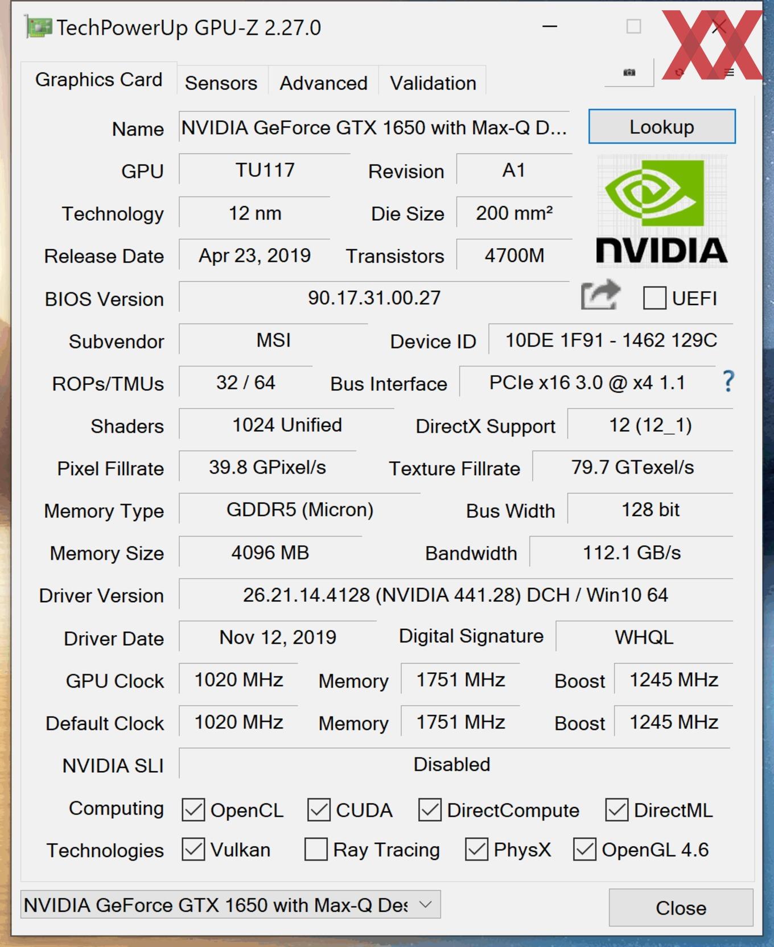The height and width of the screenshot is (947, 774).
Task: Minimize the GPU-Z window
Action: (x=550, y=27)
